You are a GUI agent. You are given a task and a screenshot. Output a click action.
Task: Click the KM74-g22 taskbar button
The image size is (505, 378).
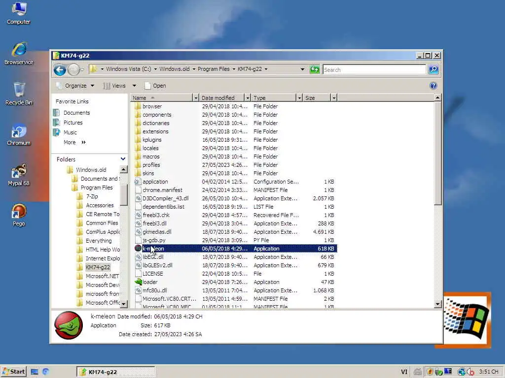(x=116, y=372)
